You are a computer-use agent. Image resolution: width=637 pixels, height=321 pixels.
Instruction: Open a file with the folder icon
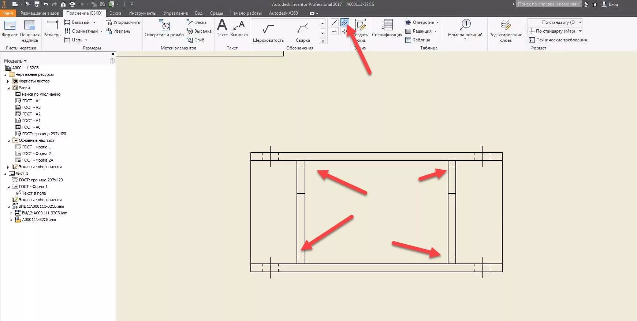(x=28, y=4)
